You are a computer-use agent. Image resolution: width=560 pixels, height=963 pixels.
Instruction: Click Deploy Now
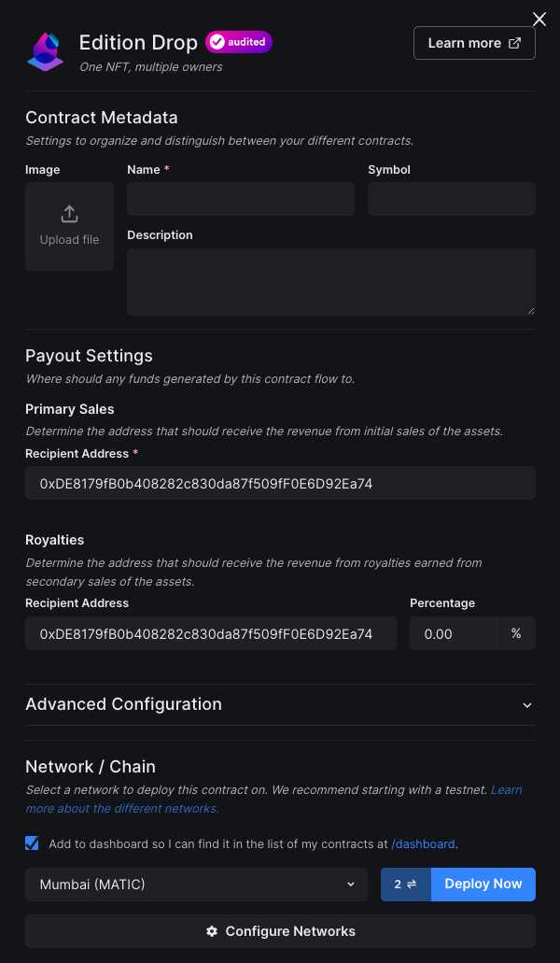[483, 884]
